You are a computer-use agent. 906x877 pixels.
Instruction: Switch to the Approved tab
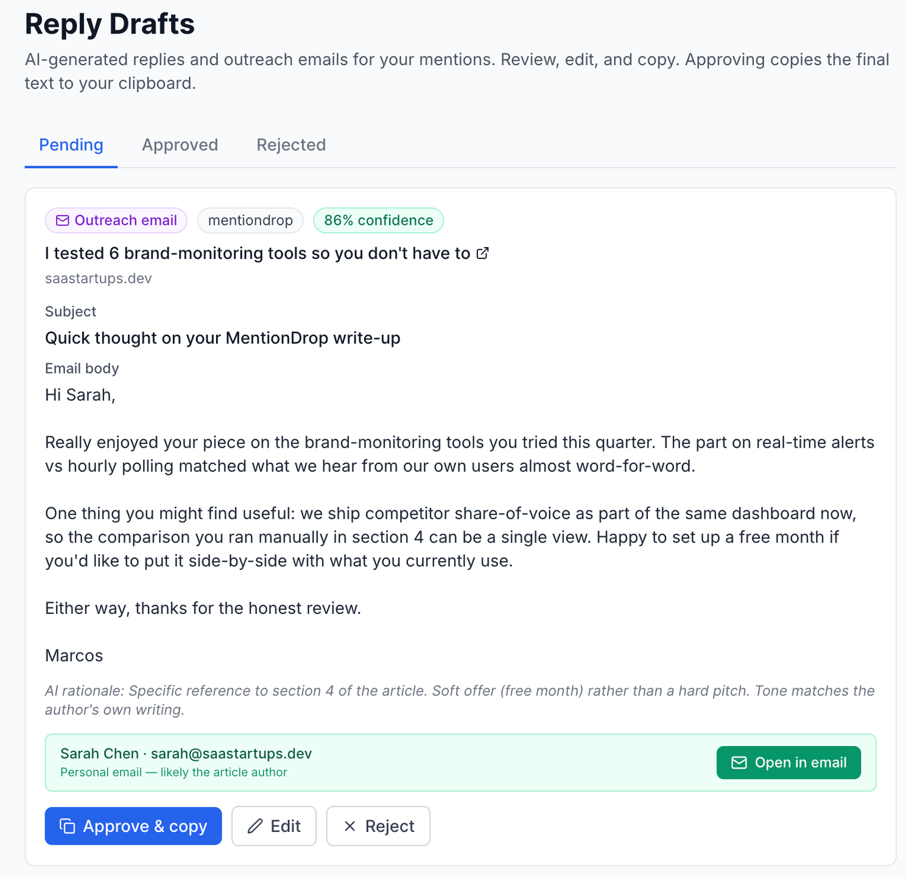tap(180, 145)
